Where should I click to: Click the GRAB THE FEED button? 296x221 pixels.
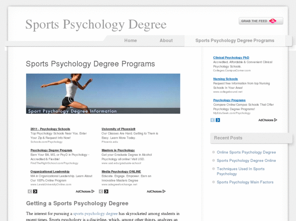261,21
